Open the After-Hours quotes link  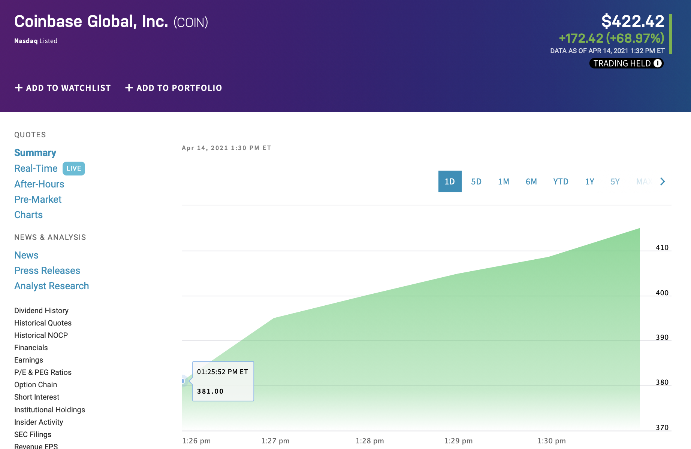tap(39, 184)
